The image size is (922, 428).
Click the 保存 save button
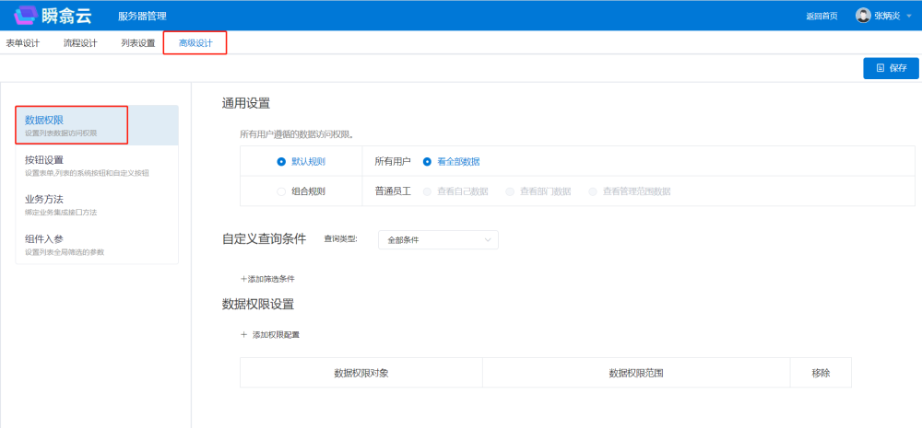pos(891,68)
